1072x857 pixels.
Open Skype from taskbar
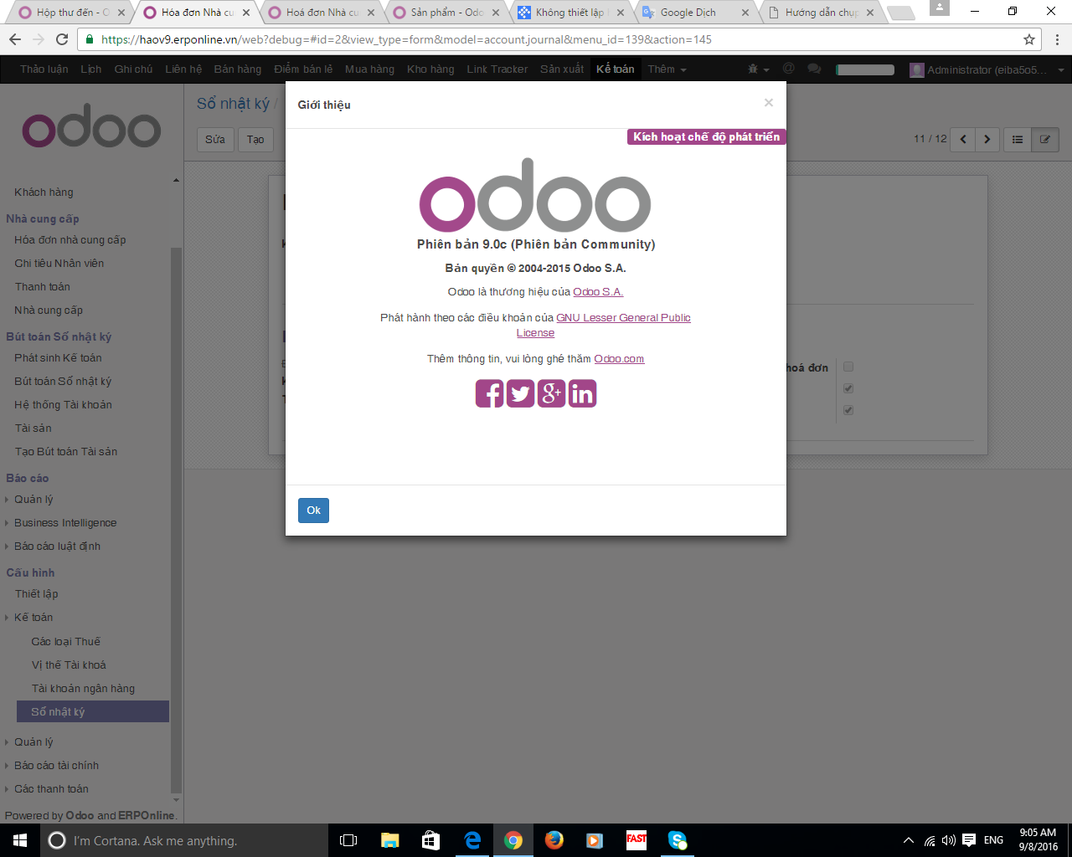pyautogui.click(x=678, y=840)
